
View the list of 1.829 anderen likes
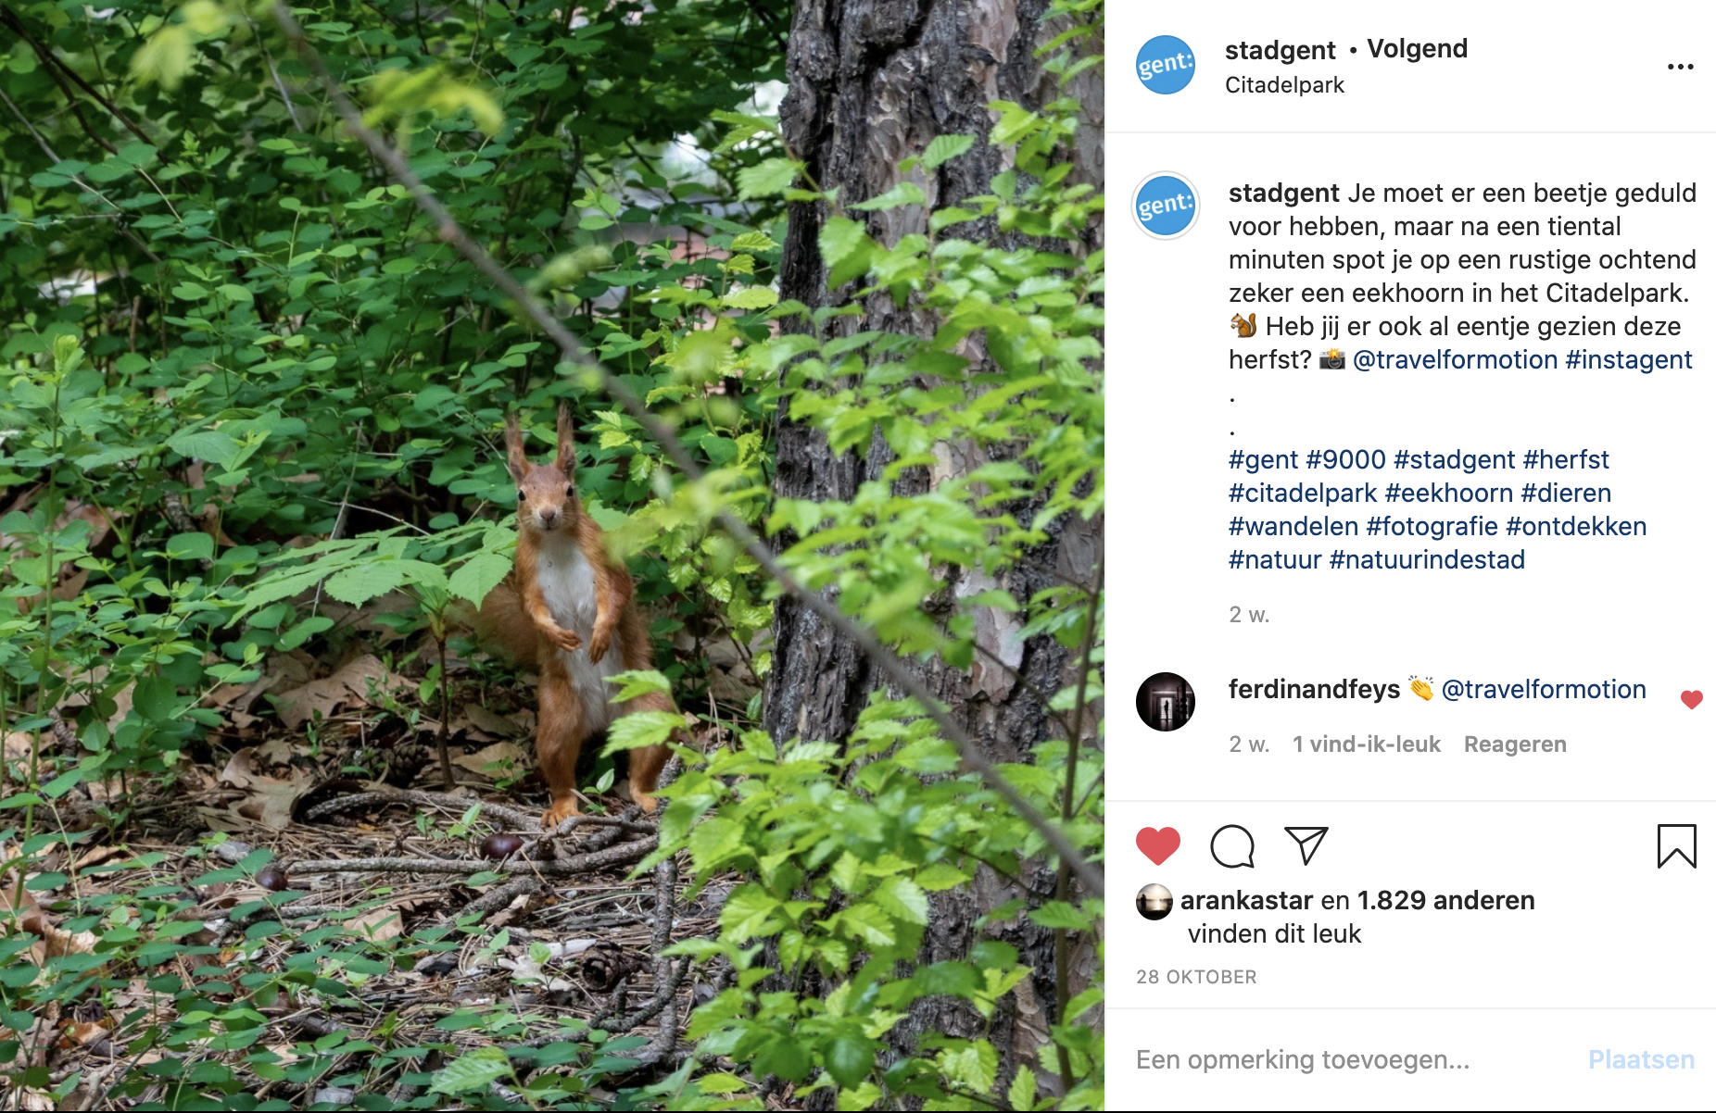tap(1445, 900)
